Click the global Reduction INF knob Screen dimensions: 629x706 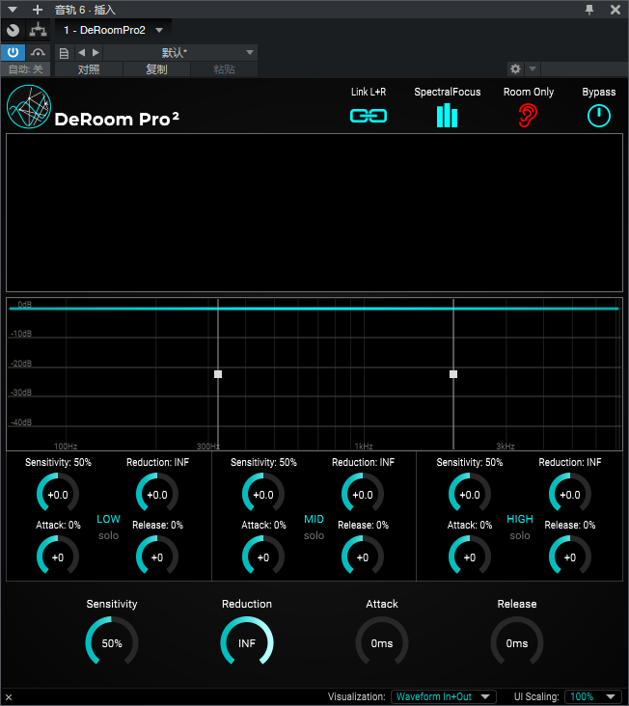point(247,642)
